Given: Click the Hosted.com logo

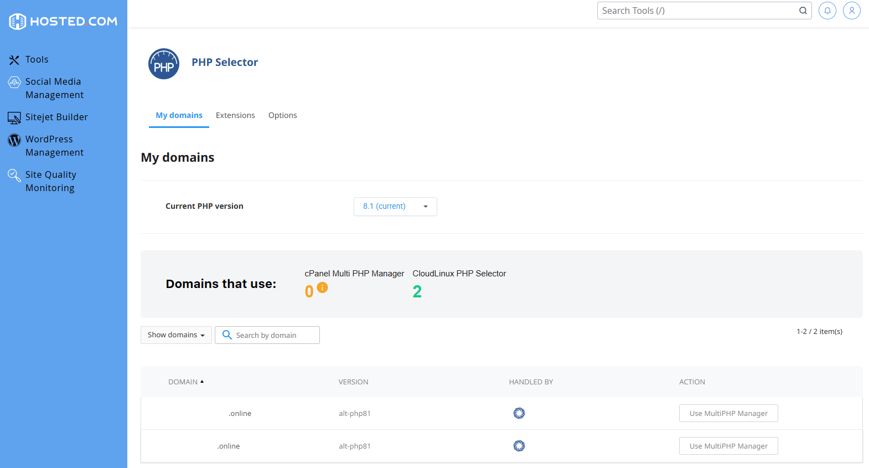Looking at the screenshot, I should [63, 21].
